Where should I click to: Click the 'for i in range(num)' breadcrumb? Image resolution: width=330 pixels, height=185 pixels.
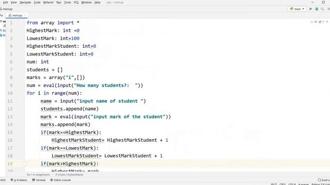pos(38,175)
